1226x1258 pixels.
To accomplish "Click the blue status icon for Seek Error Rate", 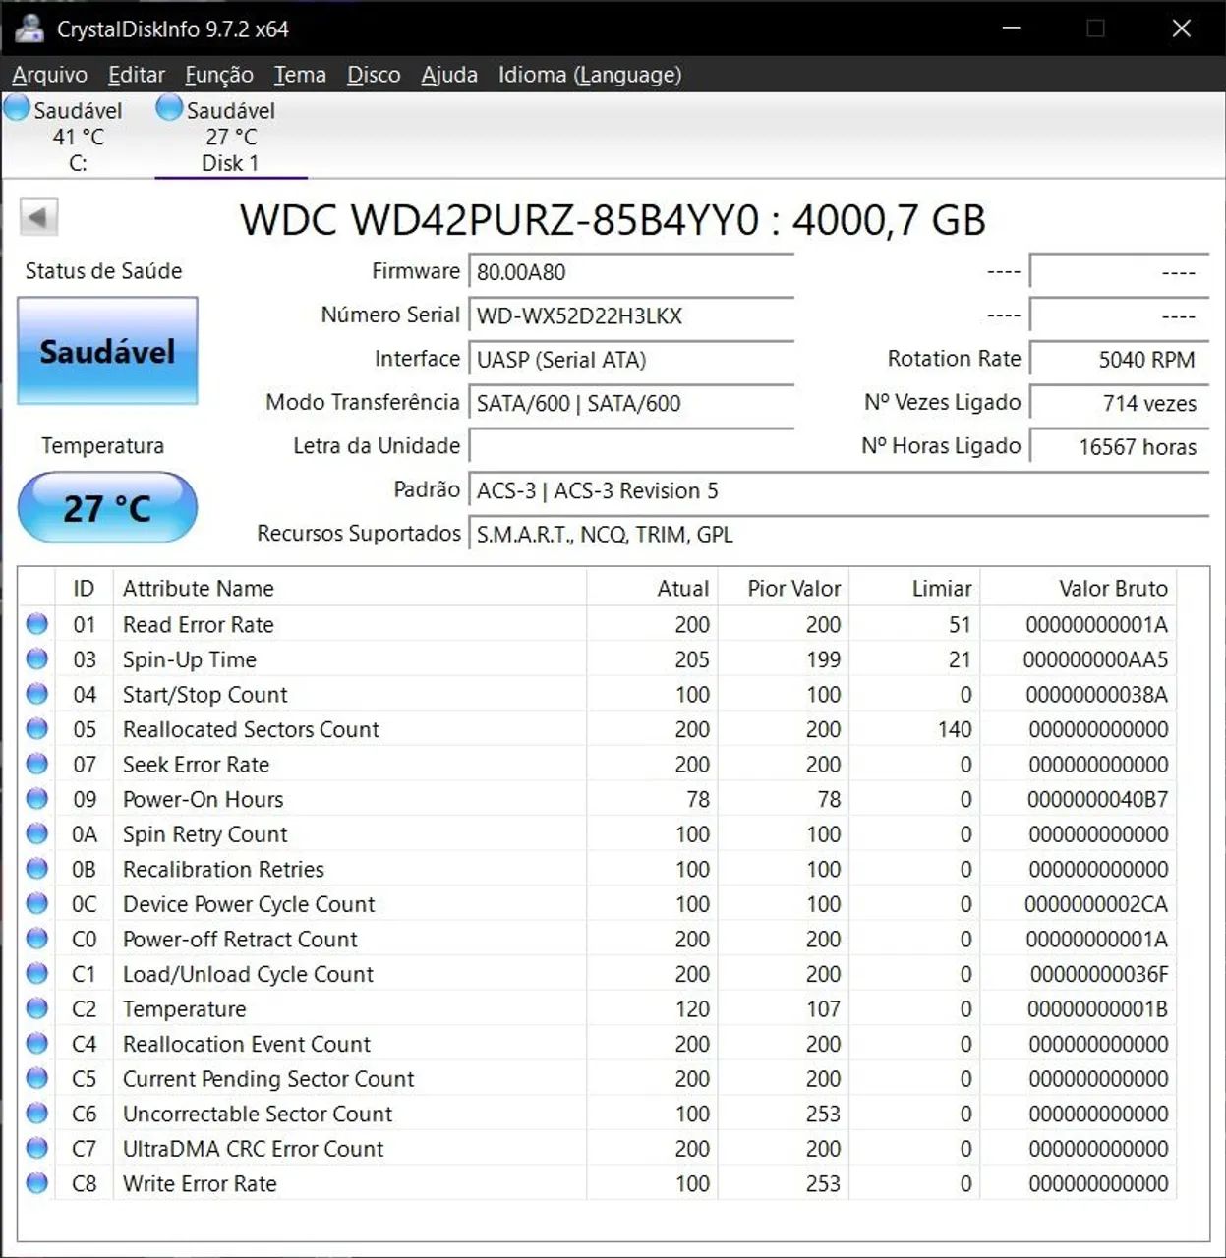I will pos(37,764).
